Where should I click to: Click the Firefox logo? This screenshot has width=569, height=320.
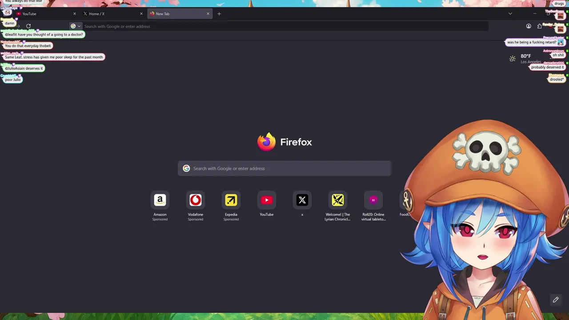tap(266, 142)
